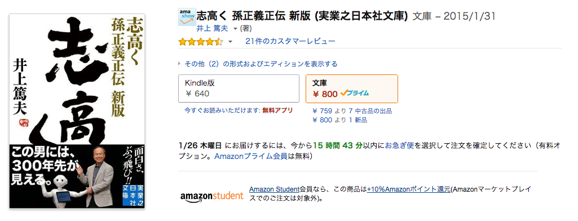Image resolution: width=578 pixels, height=221 pixels.
Task: Click the star rating icons
Action: (x=201, y=42)
